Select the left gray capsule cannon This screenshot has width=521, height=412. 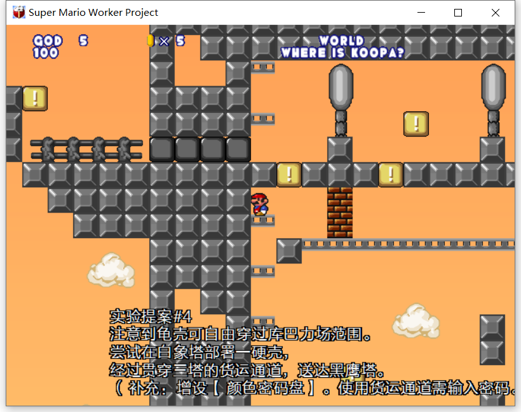pyautogui.click(x=341, y=100)
